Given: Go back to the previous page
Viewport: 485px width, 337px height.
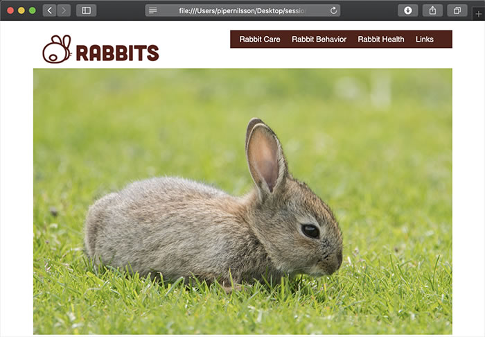Looking at the screenshot, I should 50,10.
